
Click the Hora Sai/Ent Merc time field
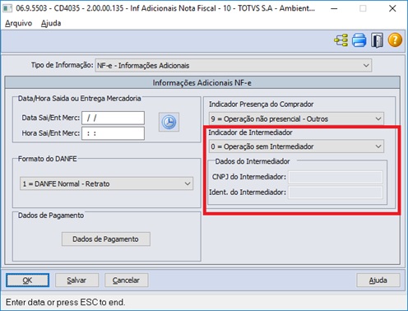tap(113, 133)
